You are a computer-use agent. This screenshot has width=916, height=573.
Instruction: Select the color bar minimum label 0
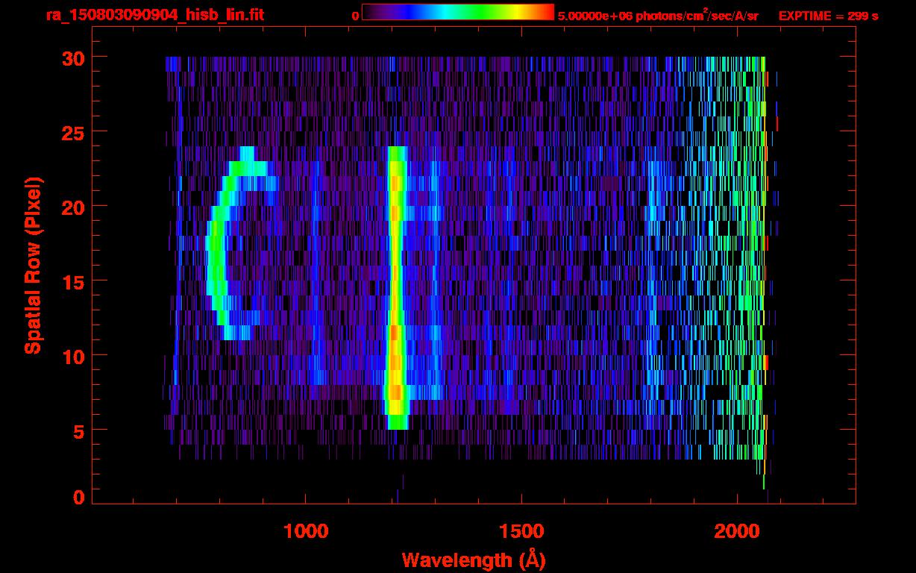[x=355, y=16]
